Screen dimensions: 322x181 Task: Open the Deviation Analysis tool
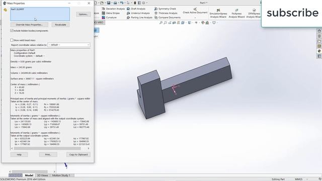[x=113, y=9]
